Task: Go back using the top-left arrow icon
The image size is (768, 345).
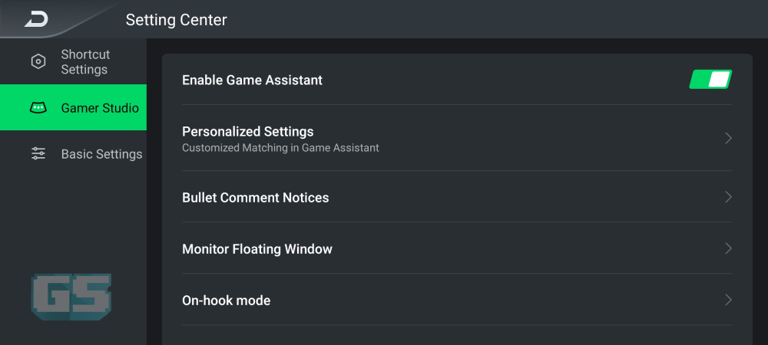Action: [36, 19]
